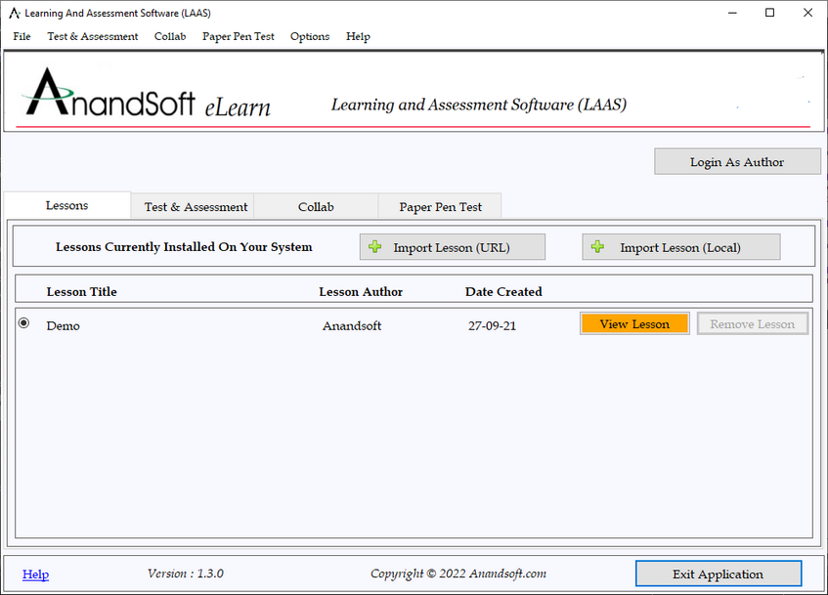
Task: Click the AnandSoft eLearn logo
Action: click(147, 96)
